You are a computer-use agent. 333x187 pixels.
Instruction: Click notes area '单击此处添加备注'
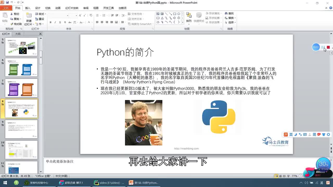(x=60, y=161)
